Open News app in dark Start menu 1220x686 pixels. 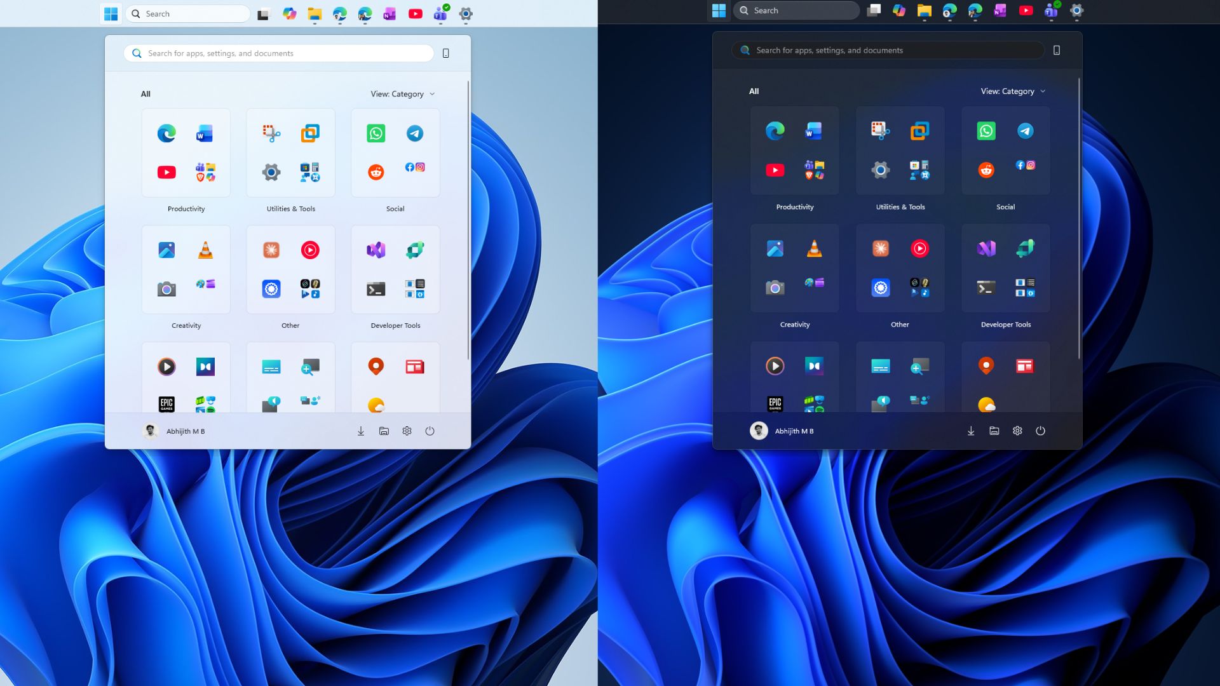coord(1024,366)
